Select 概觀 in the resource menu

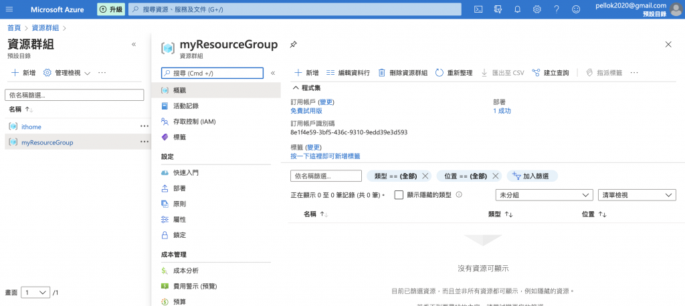tap(216, 90)
